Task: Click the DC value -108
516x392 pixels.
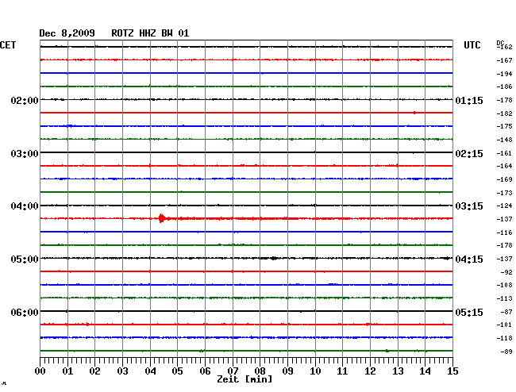Action: click(504, 285)
